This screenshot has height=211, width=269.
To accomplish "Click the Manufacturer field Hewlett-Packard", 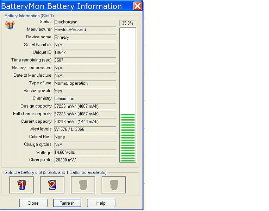I will pos(85,30).
